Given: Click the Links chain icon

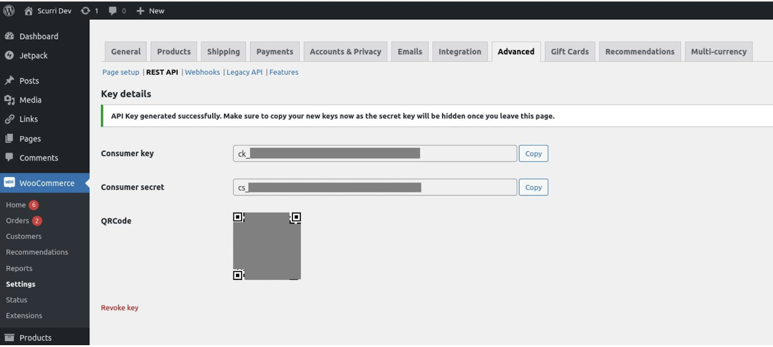Looking at the screenshot, I should [x=9, y=119].
